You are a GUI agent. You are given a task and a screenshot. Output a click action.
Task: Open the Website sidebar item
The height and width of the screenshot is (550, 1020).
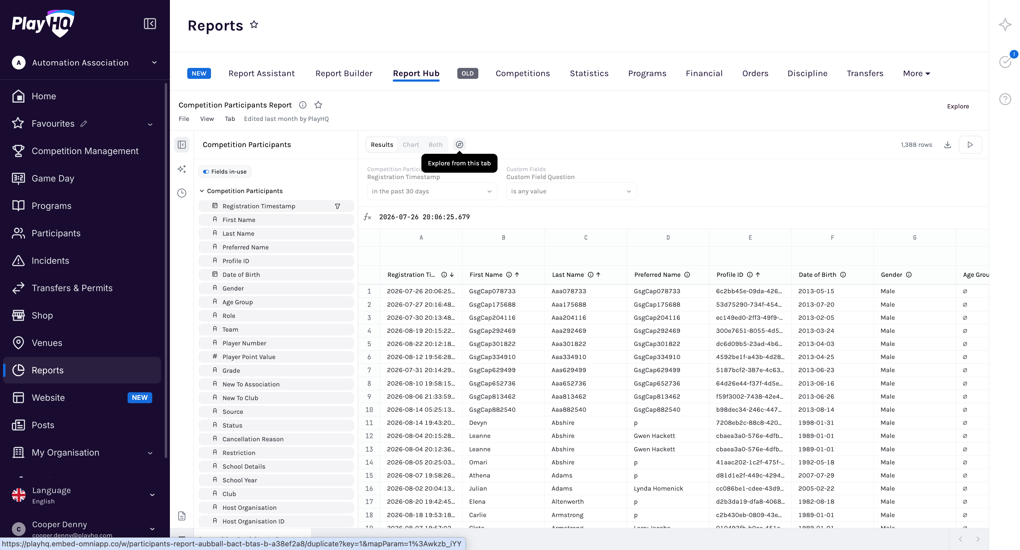tap(82, 397)
